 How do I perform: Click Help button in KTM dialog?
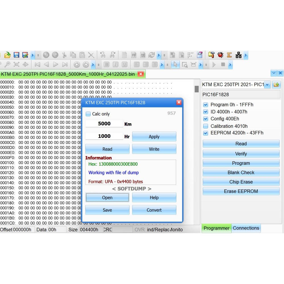154,197
